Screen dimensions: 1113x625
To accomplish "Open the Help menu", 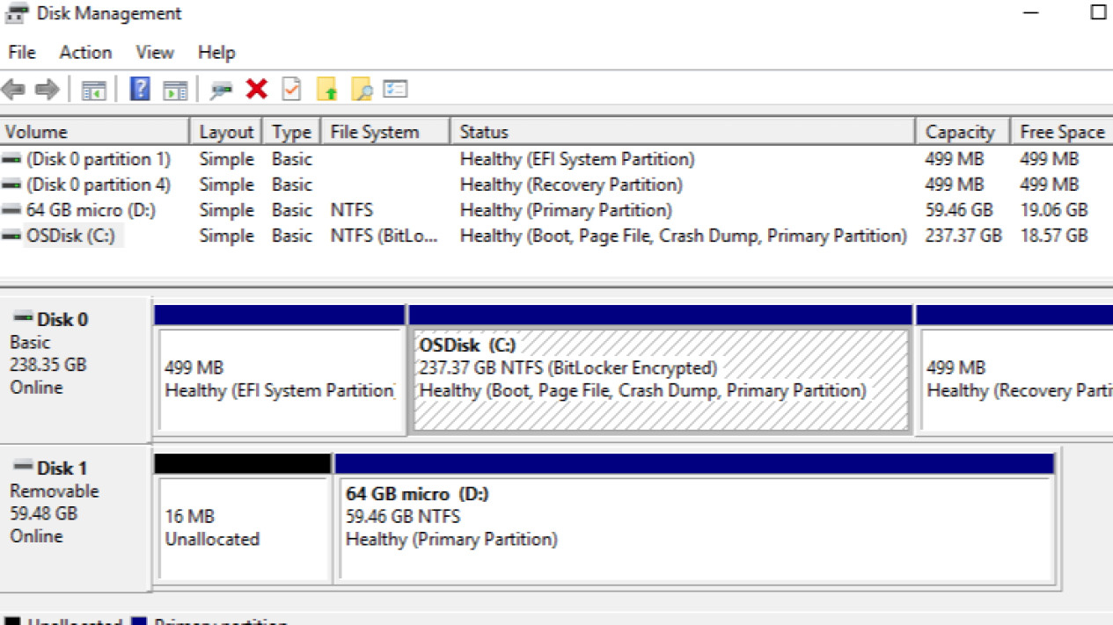I will coord(216,53).
